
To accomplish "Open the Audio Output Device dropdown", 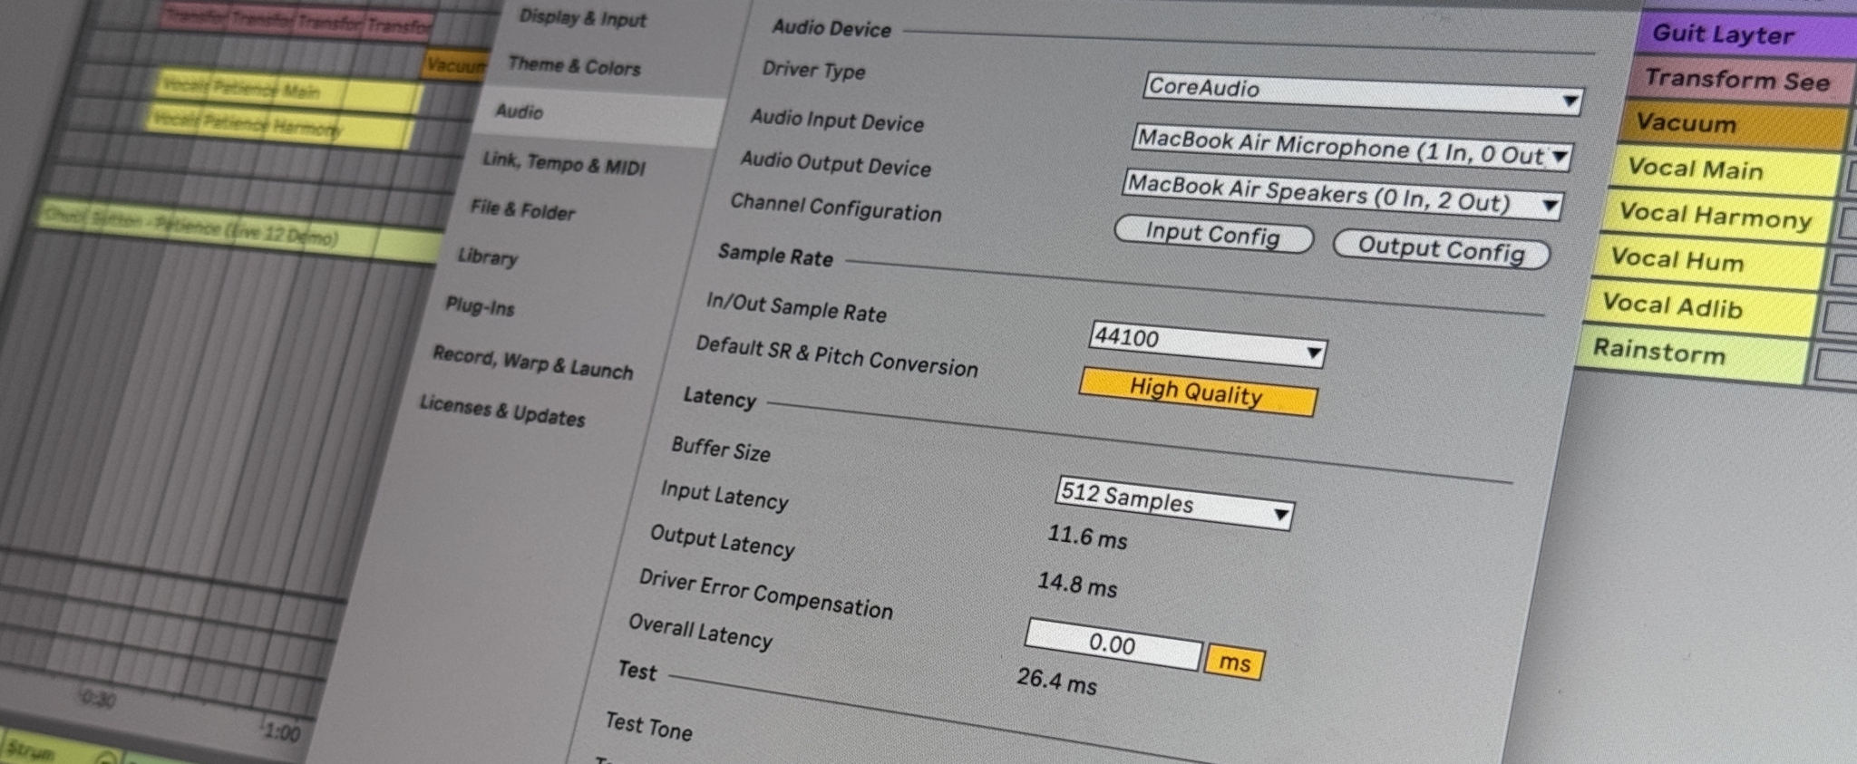I will pyautogui.click(x=1343, y=194).
